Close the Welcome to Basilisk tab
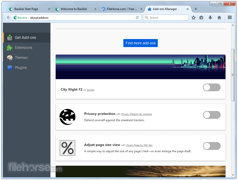 point(95,9)
